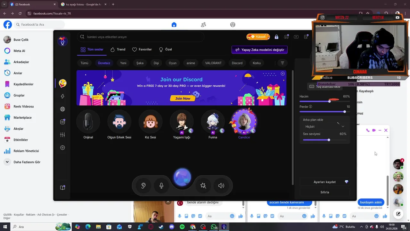Viewport: 410px width, 231px height.
Task: Switch to Favoriler tab
Action: (x=142, y=49)
